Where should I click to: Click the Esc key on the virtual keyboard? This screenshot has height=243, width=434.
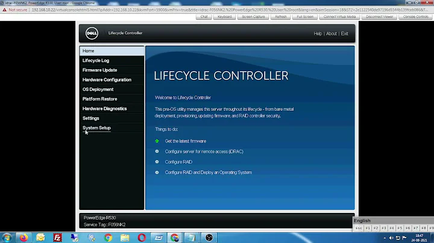(x=359, y=228)
